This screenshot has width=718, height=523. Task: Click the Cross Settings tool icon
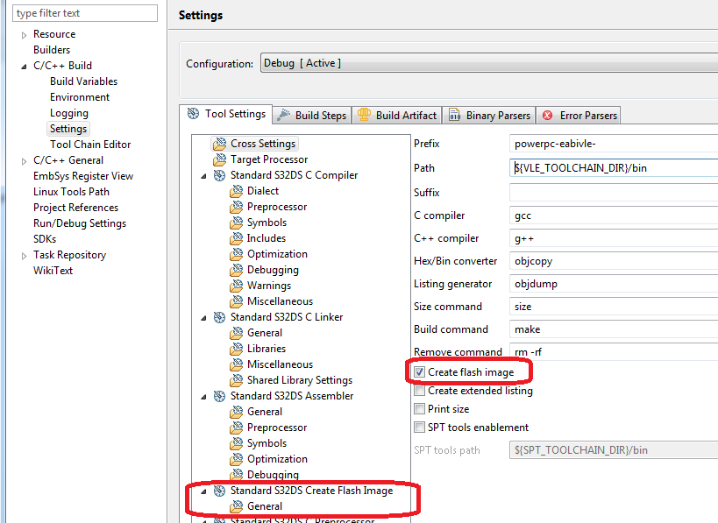tap(220, 144)
